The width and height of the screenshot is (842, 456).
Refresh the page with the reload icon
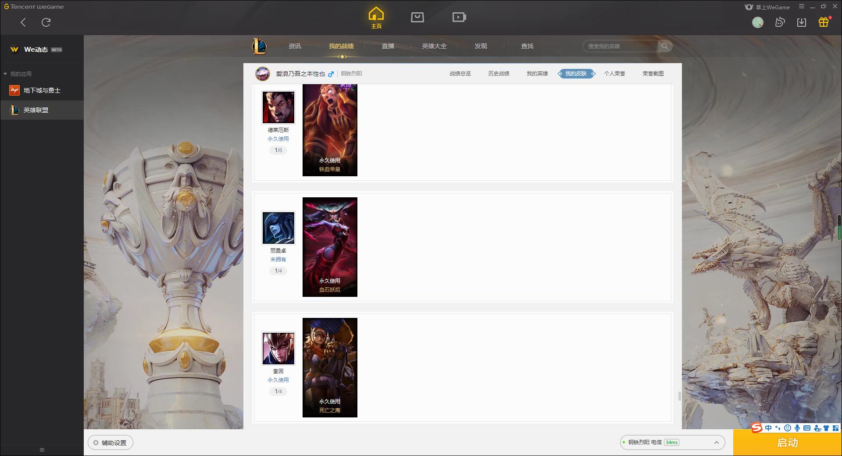(x=46, y=22)
